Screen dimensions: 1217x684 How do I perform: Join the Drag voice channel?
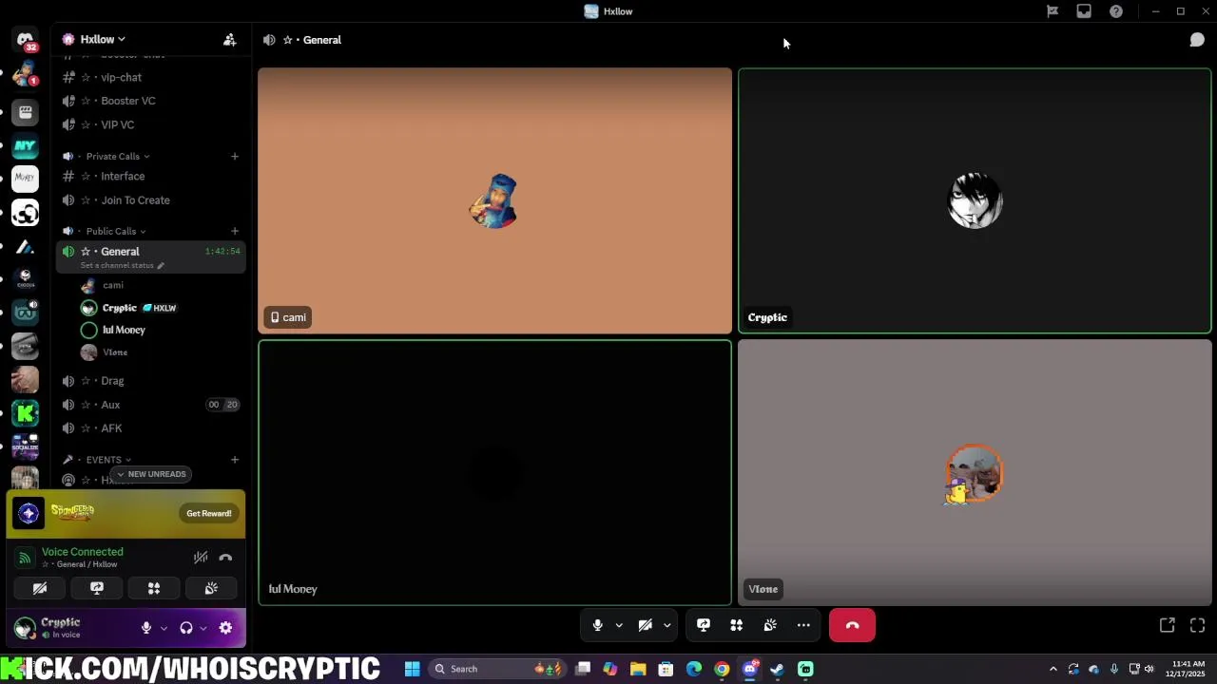coord(150,381)
